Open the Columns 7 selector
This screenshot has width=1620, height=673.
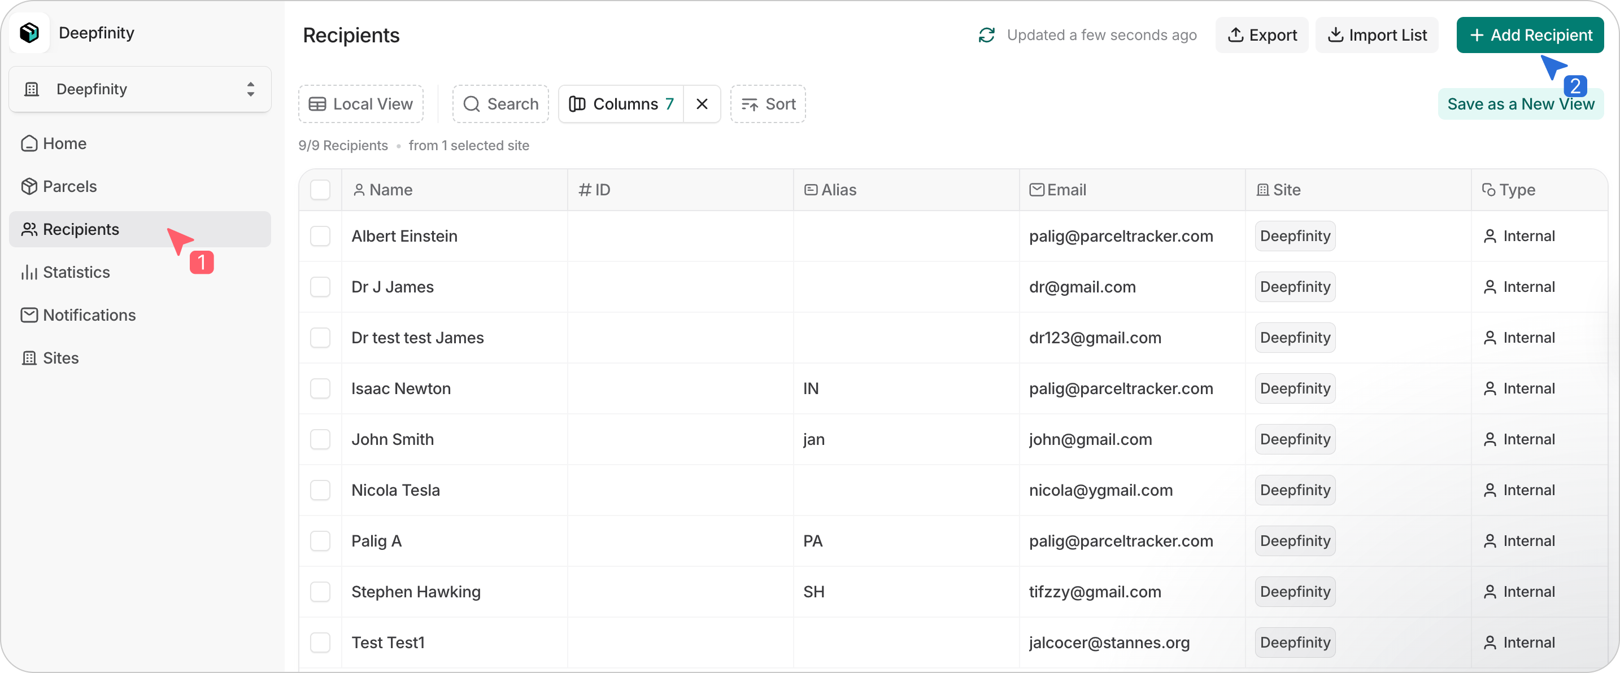pyautogui.click(x=621, y=104)
